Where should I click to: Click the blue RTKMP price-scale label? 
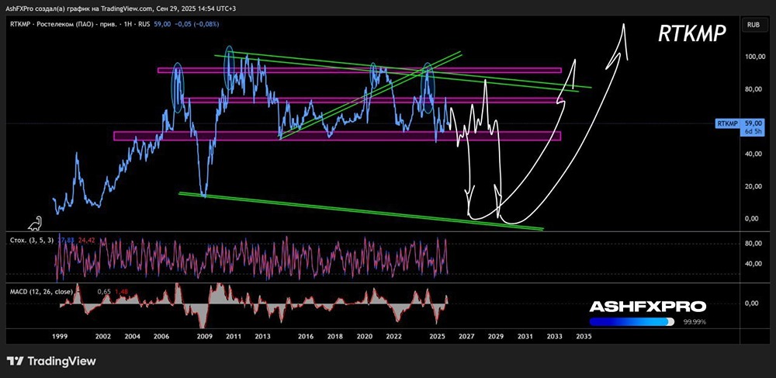click(728, 123)
